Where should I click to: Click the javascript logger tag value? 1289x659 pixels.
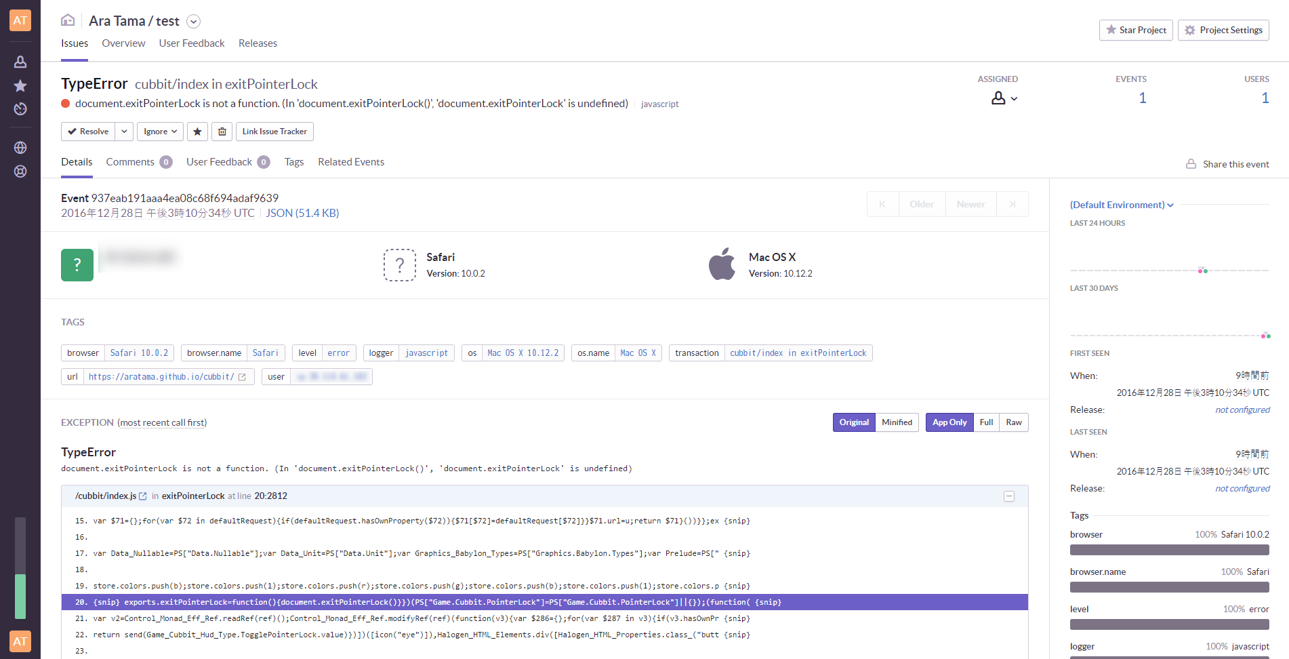[426, 353]
